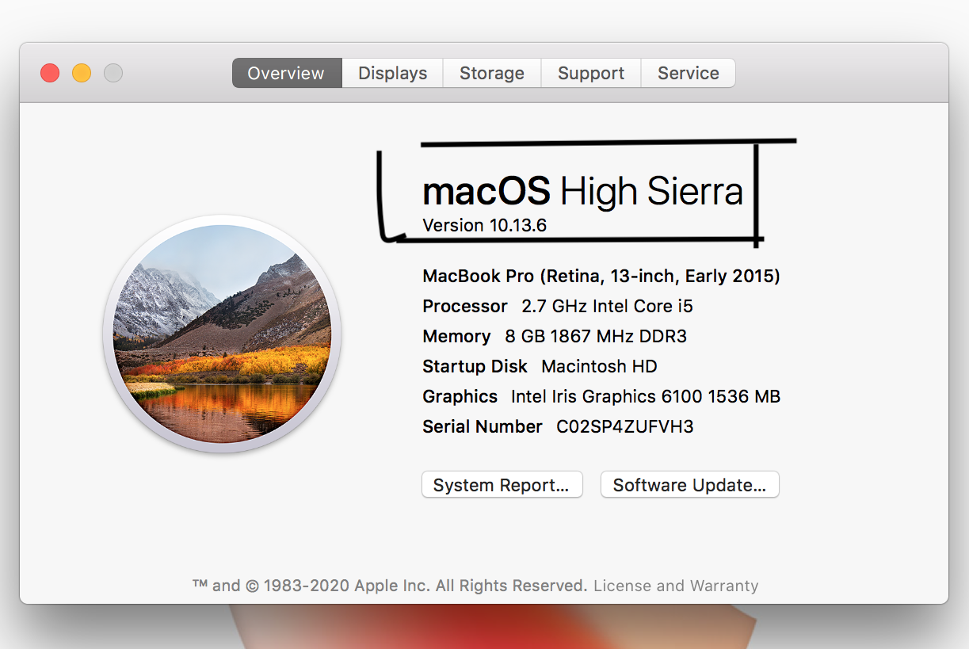Click the System Report... button
Viewport: 969px width, 649px height.
coord(502,485)
